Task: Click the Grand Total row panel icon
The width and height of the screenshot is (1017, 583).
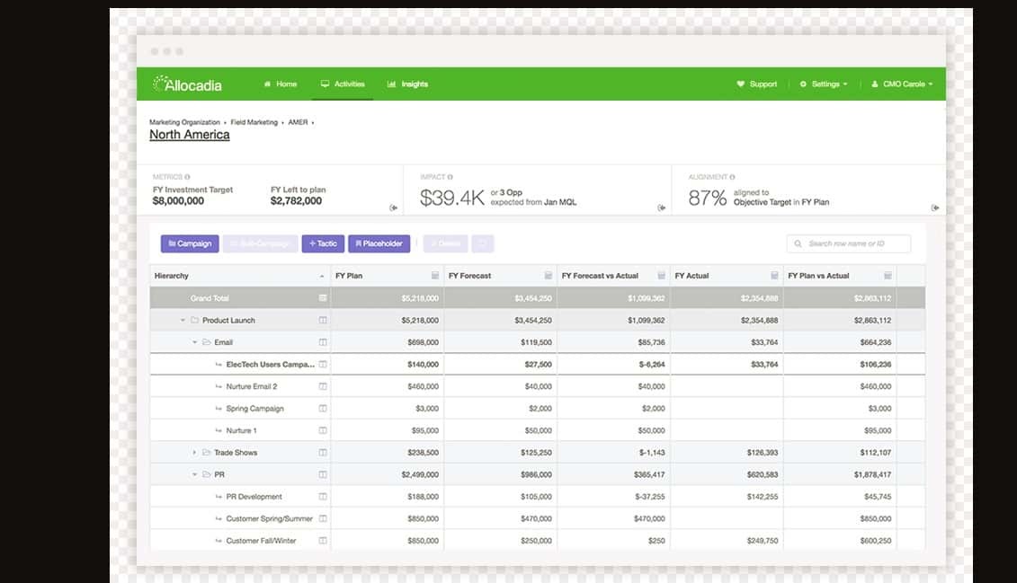Action: [x=323, y=298]
